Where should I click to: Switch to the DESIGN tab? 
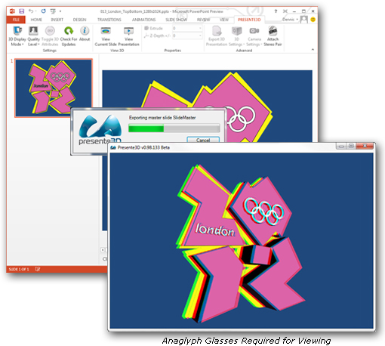tap(79, 20)
